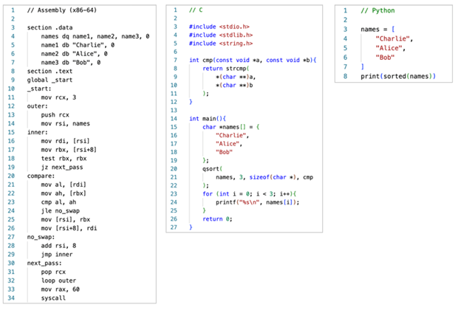Click the "names = [" line in Python
Screen dimensions: 458x313
377,28
